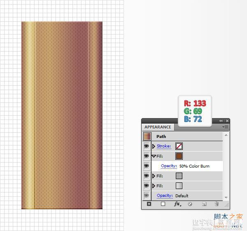Open Opacity link for 50% Color Burn
The width and height of the screenshot is (247, 231).
click(169, 166)
